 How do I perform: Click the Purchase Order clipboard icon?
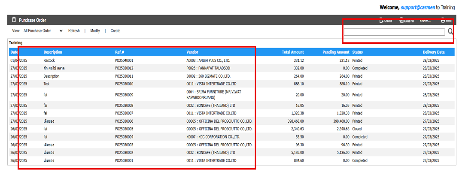[x=14, y=20]
